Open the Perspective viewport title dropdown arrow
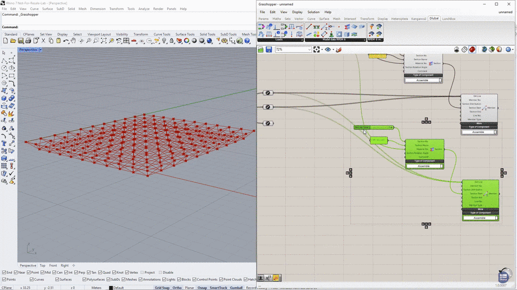Viewport: 517px width, 290px height. pyautogui.click(x=40, y=50)
